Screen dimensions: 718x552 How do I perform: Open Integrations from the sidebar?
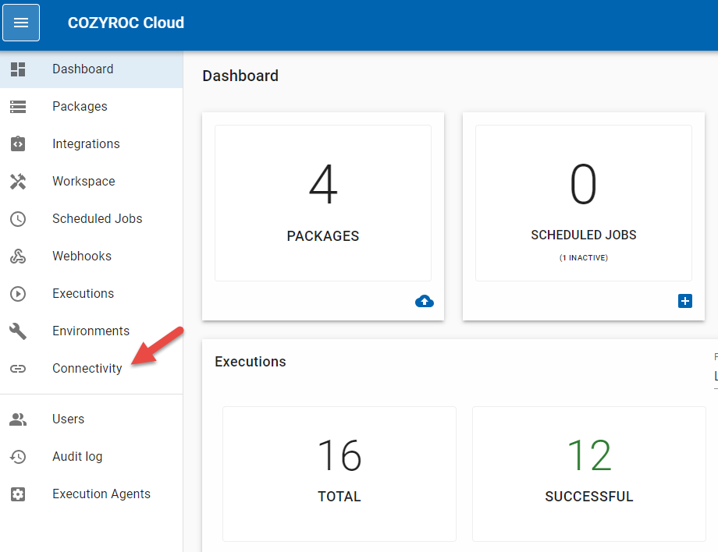click(91, 143)
